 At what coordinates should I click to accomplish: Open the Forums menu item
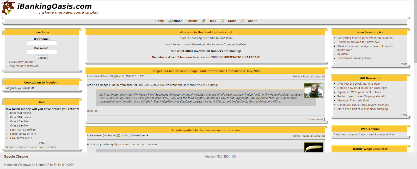[x=192, y=21]
